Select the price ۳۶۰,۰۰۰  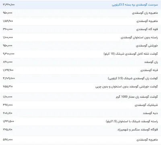[x=8, y=29]
